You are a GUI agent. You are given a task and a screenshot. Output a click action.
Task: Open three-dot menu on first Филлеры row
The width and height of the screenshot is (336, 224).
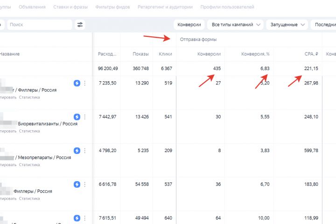(84, 83)
